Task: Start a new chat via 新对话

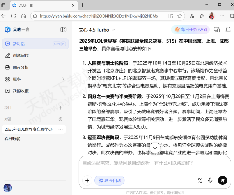Action: (x=19, y=44)
